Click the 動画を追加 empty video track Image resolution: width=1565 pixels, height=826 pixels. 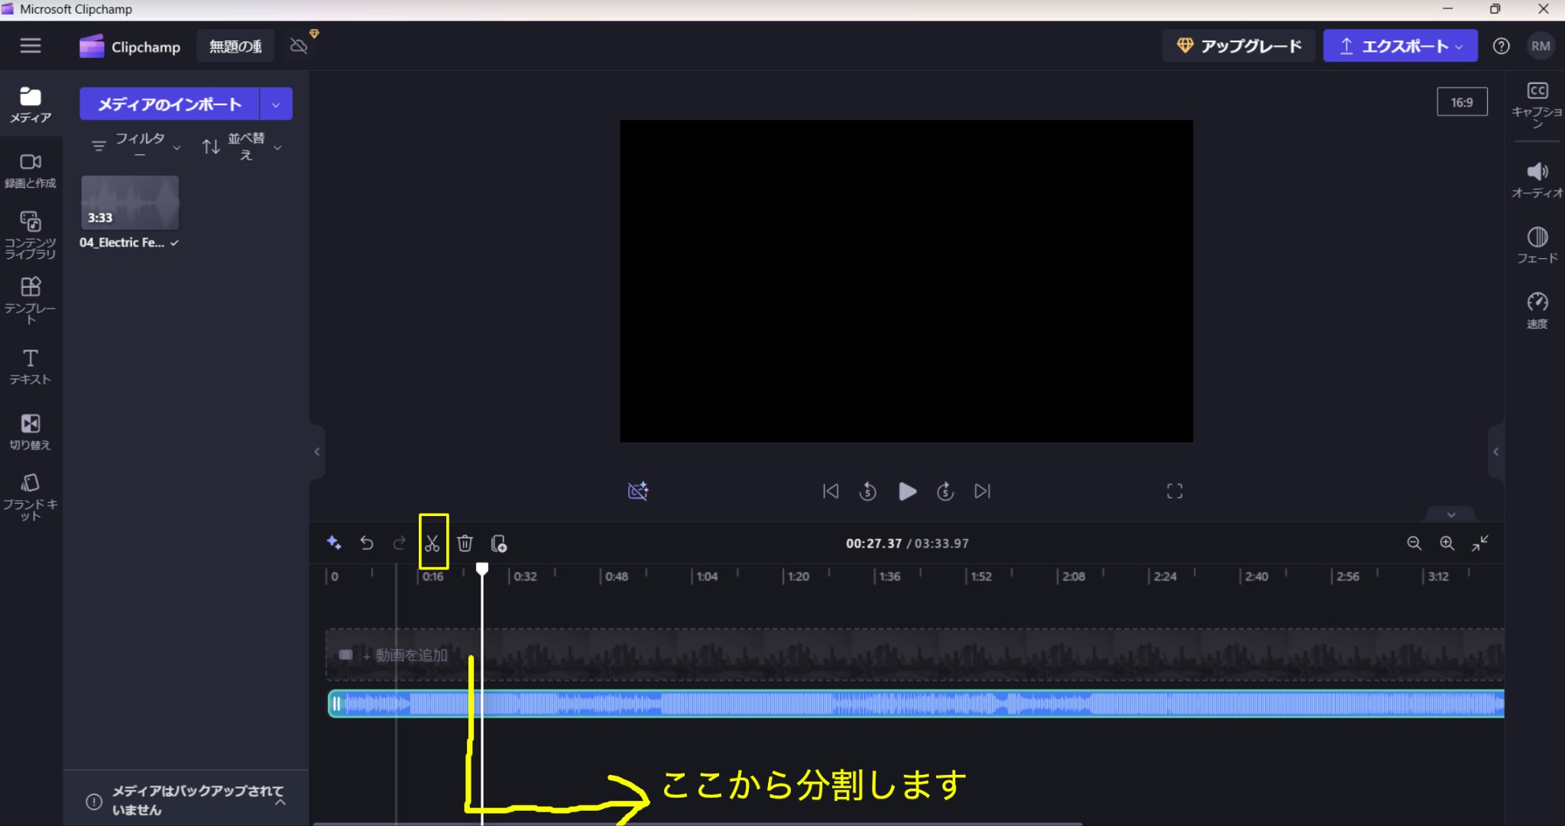[915, 654]
